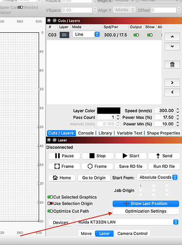Switch to the Variable Text tab

tap(130, 133)
